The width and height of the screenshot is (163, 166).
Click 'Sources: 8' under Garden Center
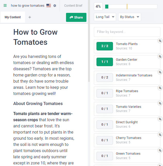pos(123,64)
